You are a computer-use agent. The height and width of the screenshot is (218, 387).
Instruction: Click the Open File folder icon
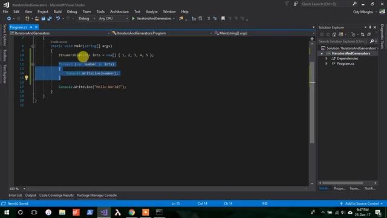pos(37,19)
